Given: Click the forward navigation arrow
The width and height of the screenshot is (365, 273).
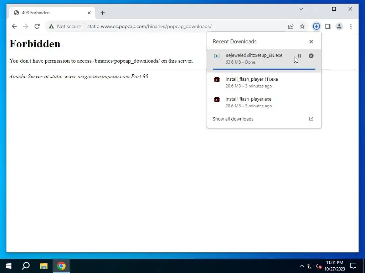Looking at the screenshot, I should click(26, 26).
